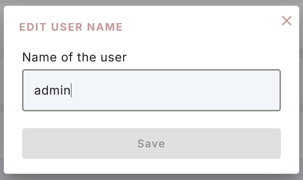Click the word 'EDIT' in the header
The height and width of the screenshot is (180, 303).
pyautogui.click(x=33, y=27)
